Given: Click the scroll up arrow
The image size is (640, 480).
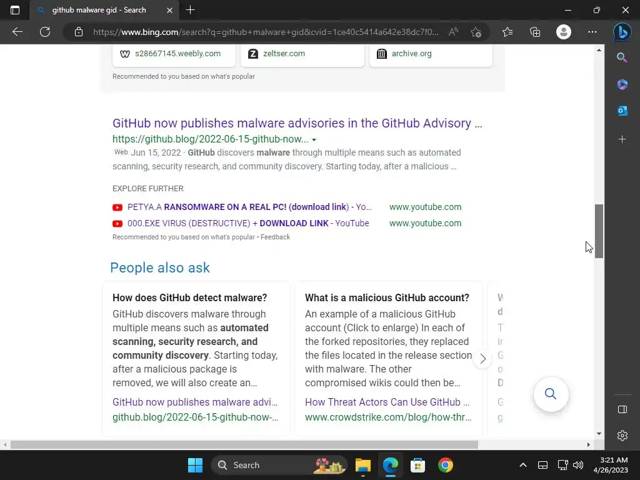Looking at the screenshot, I should click(x=599, y=50).
